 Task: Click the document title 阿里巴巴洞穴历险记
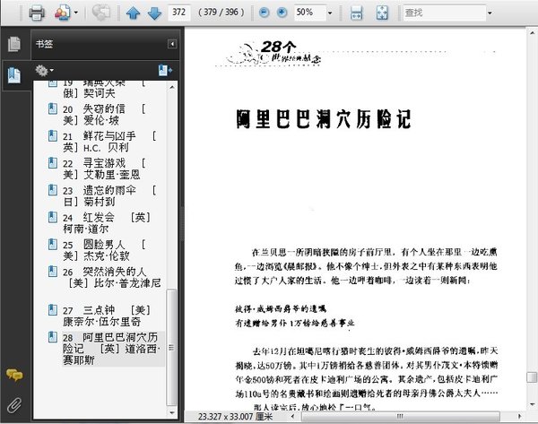[x=324, y=119]
